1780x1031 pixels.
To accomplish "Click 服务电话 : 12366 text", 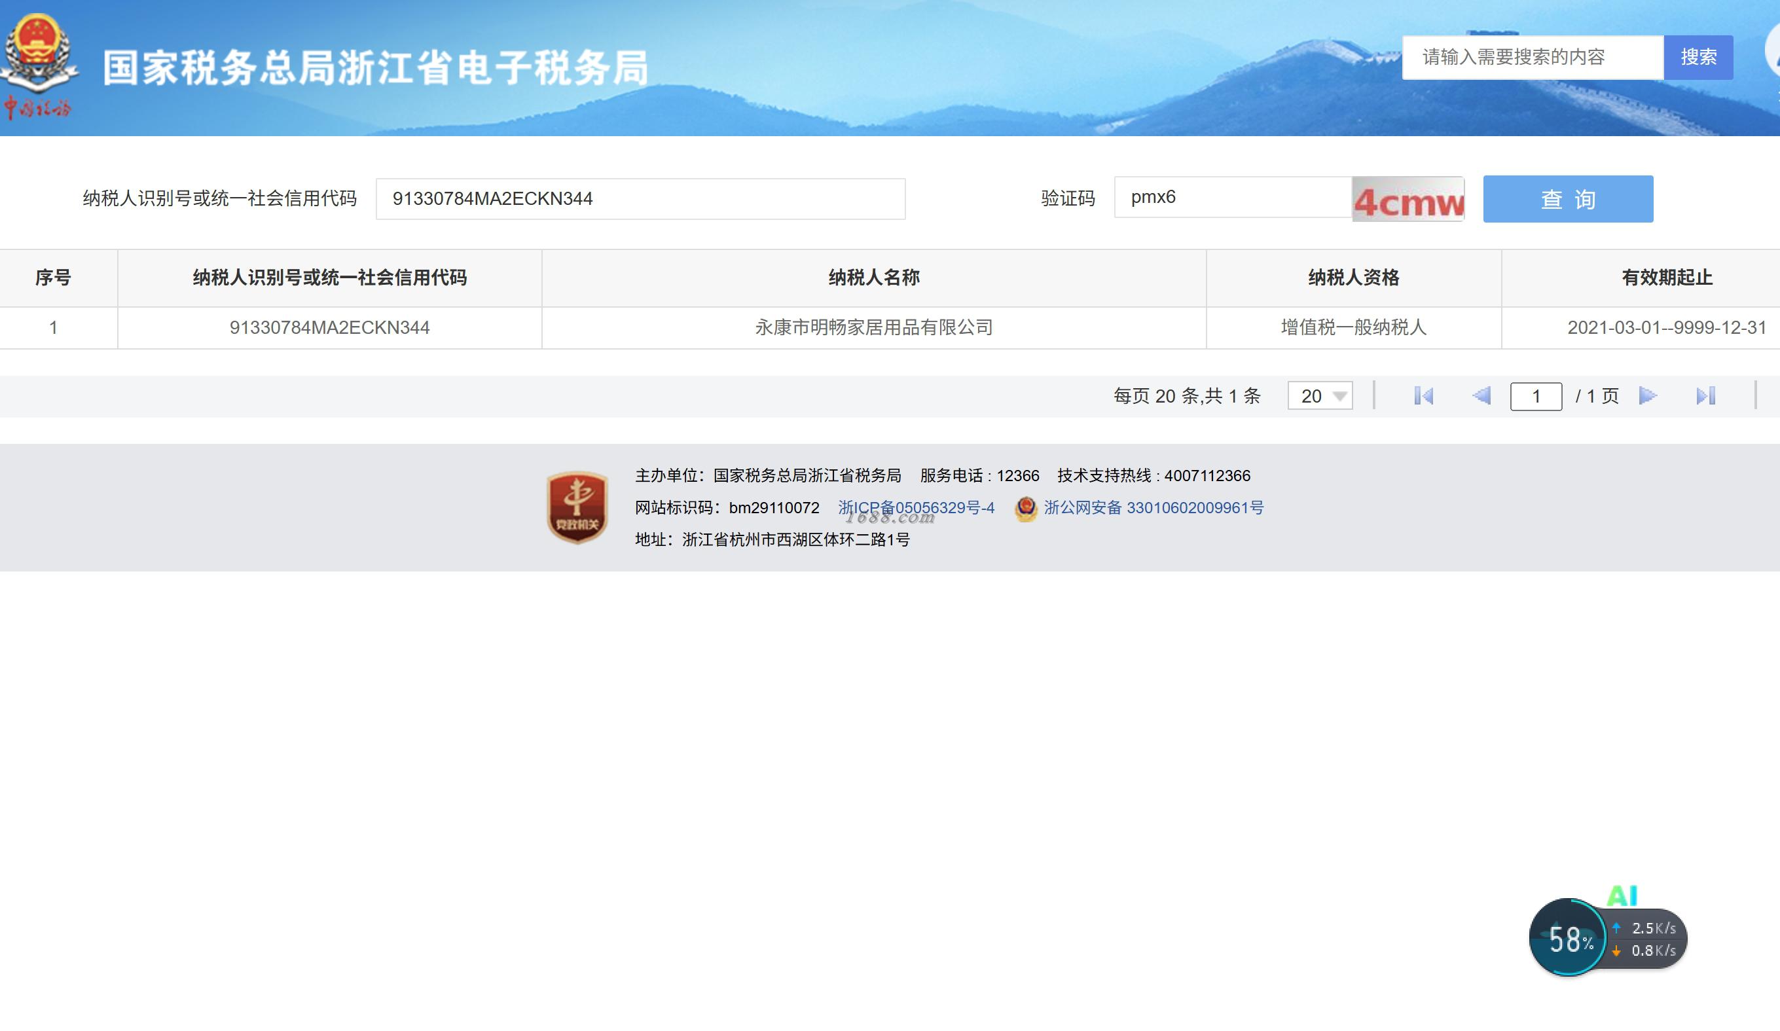I will point(980,476).
